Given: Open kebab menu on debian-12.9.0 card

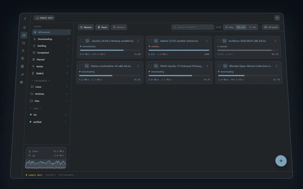Looking at the screenshot, I should coord(207,41).
